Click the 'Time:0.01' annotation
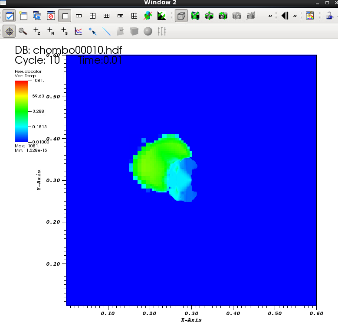This screenshot has width=338, height=332. pyautogui.click(x=100, y=60)
